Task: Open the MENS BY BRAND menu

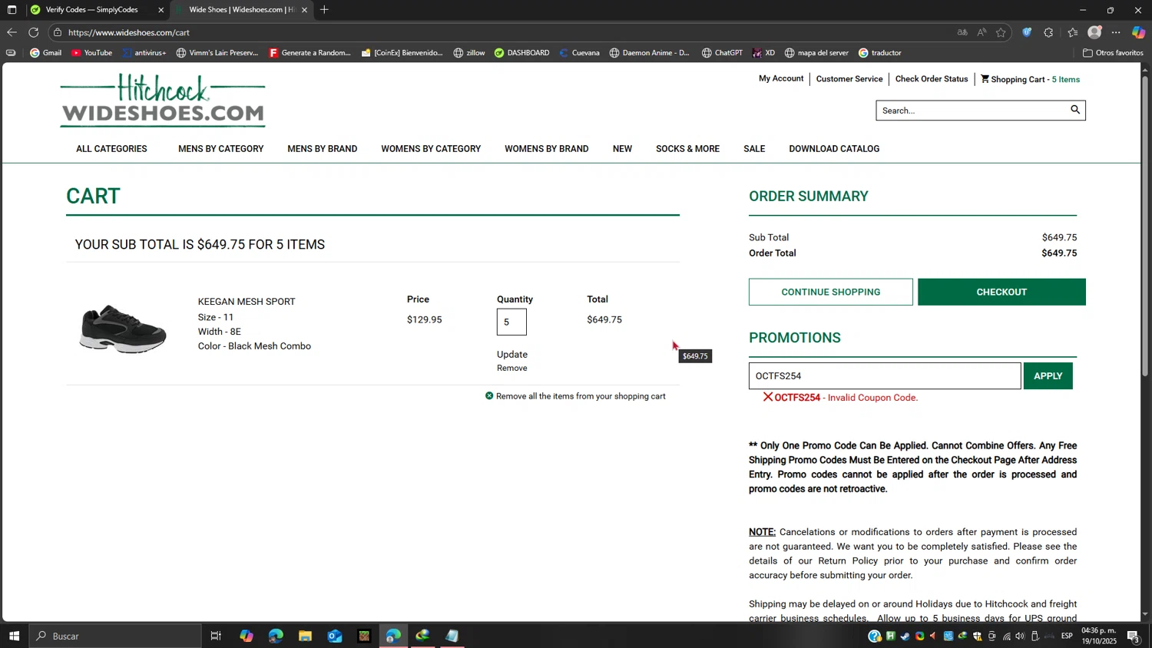Action: (323, 149)
